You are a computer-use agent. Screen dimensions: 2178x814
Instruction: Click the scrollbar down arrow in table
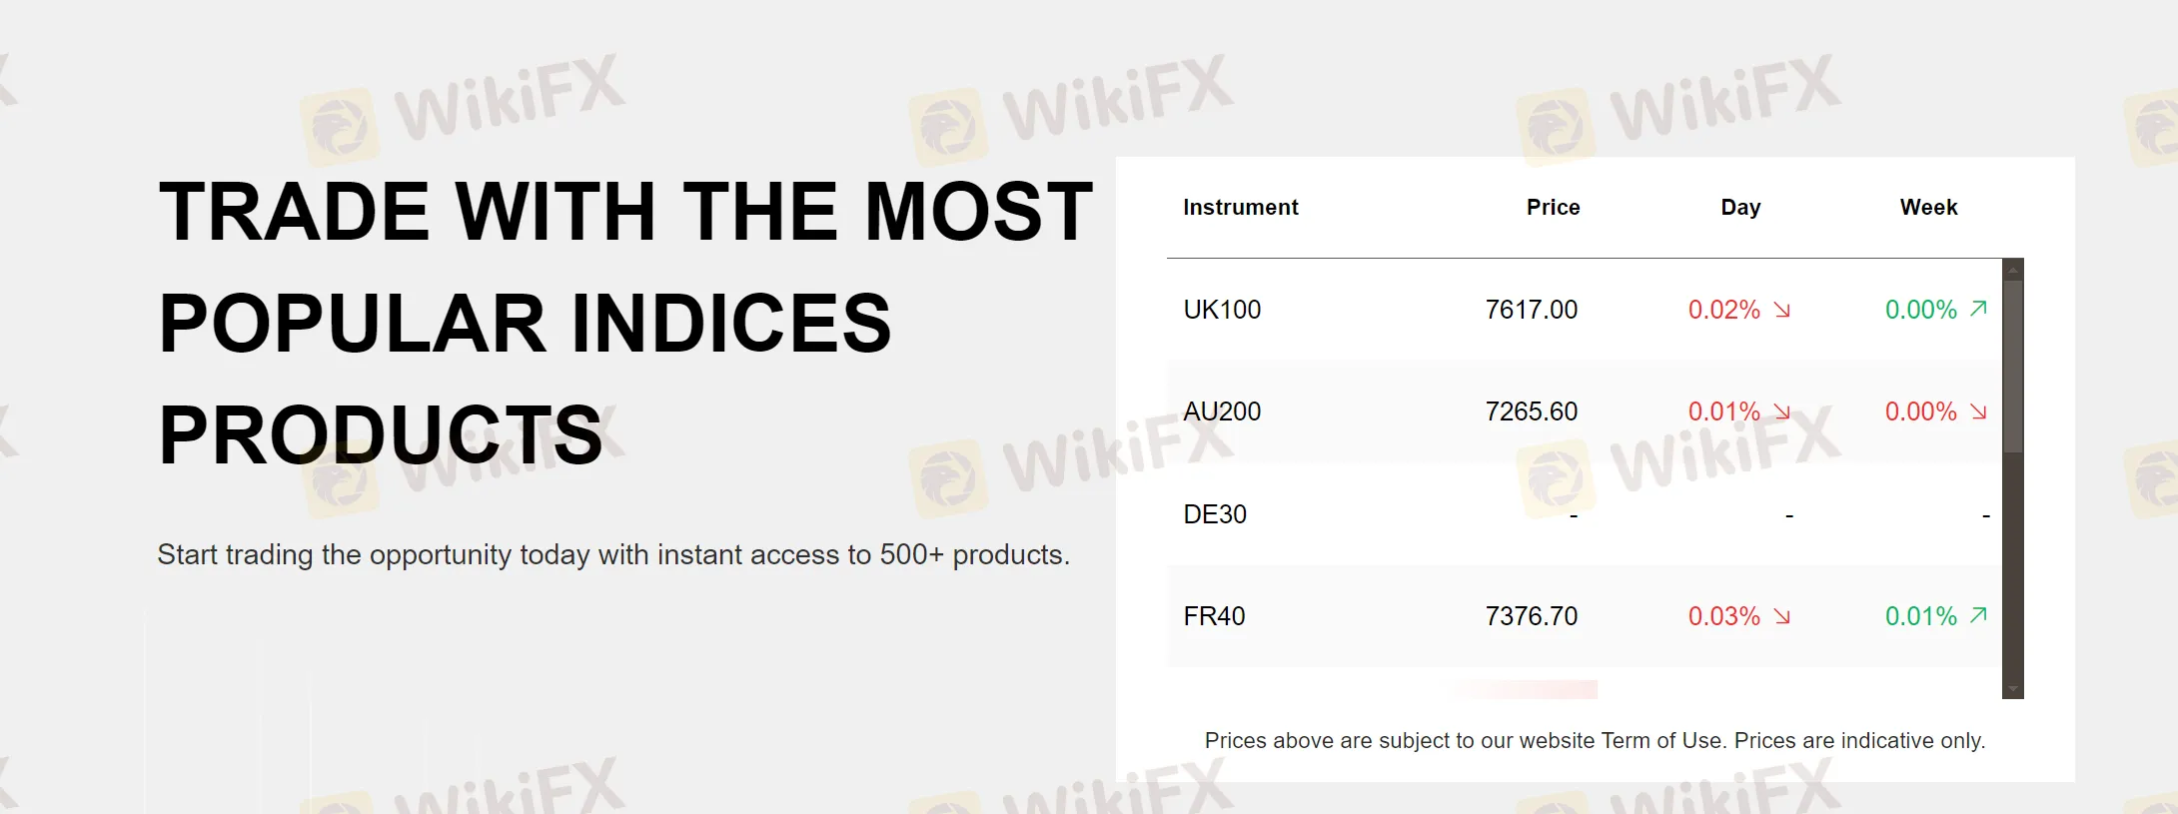coord(2013,689)
